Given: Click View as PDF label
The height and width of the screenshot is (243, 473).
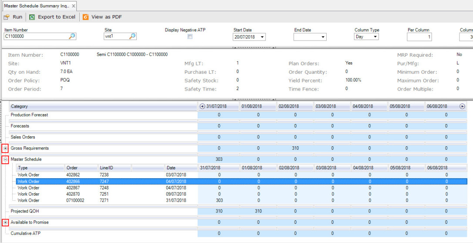Looking at the screenshot, I should pyautogui.click(x=107, y=17).
